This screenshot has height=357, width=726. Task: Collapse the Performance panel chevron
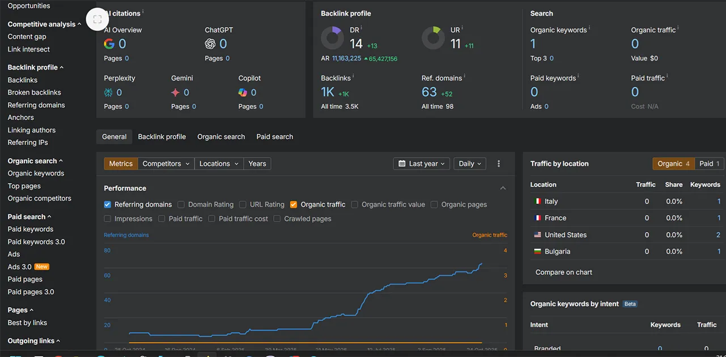(503, 188)
